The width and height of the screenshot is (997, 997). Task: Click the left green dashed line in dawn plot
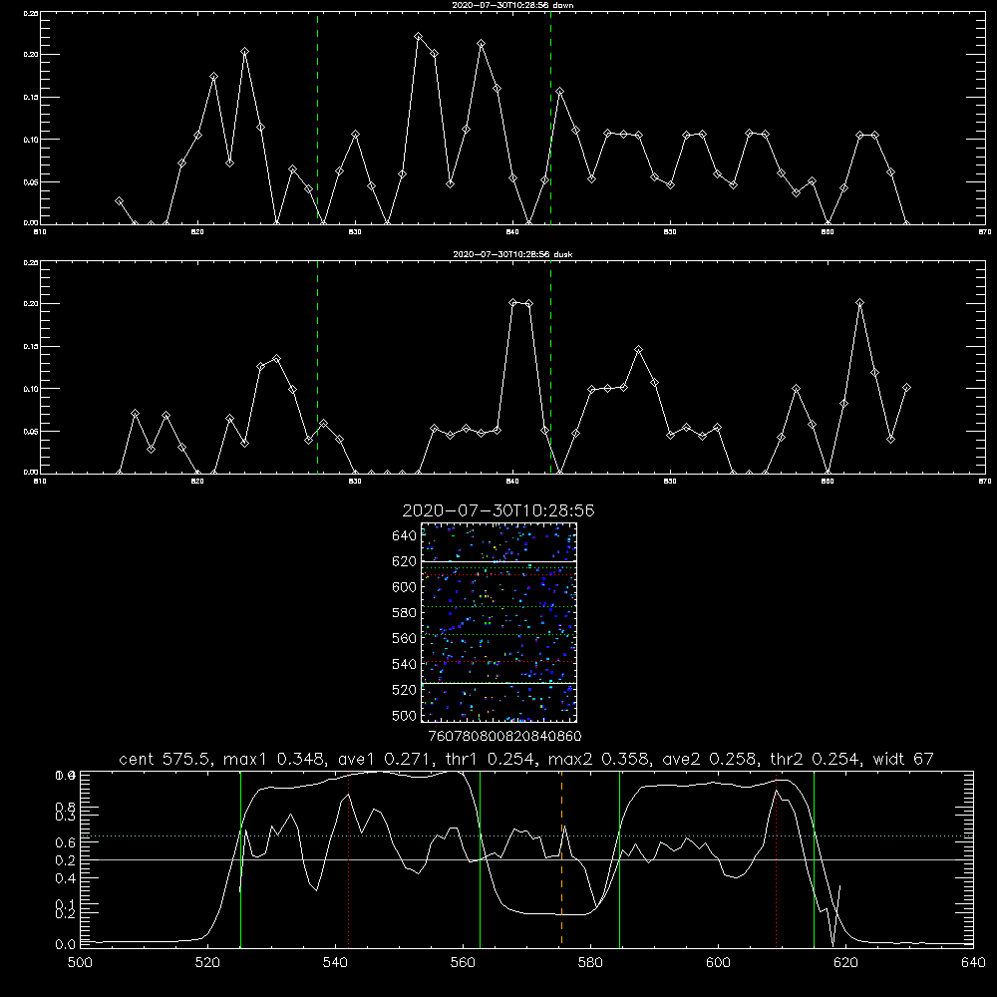coord(317,118)
